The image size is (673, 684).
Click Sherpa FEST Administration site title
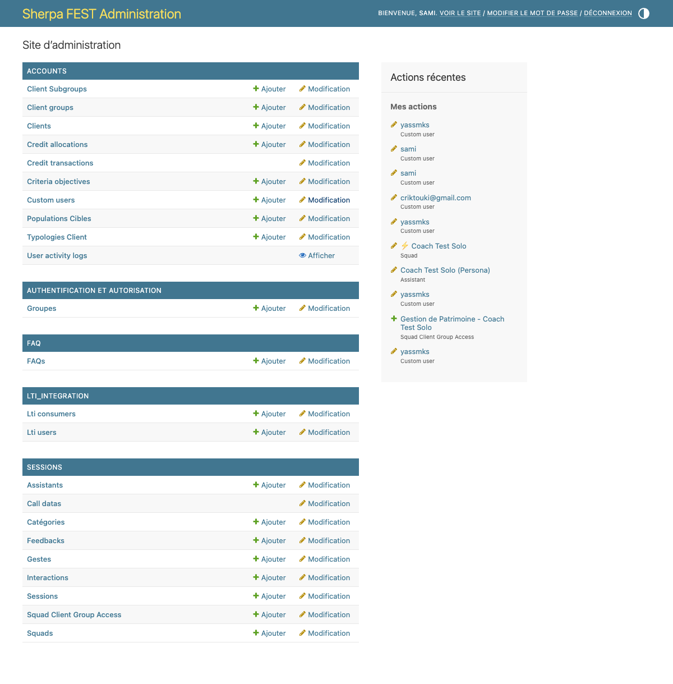coord(102,13)
